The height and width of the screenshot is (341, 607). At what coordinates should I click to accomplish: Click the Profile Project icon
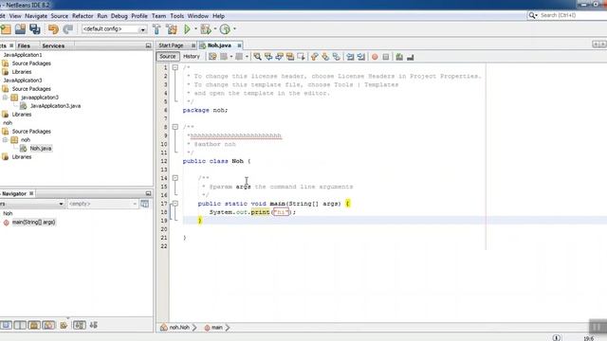pos(225,29)
